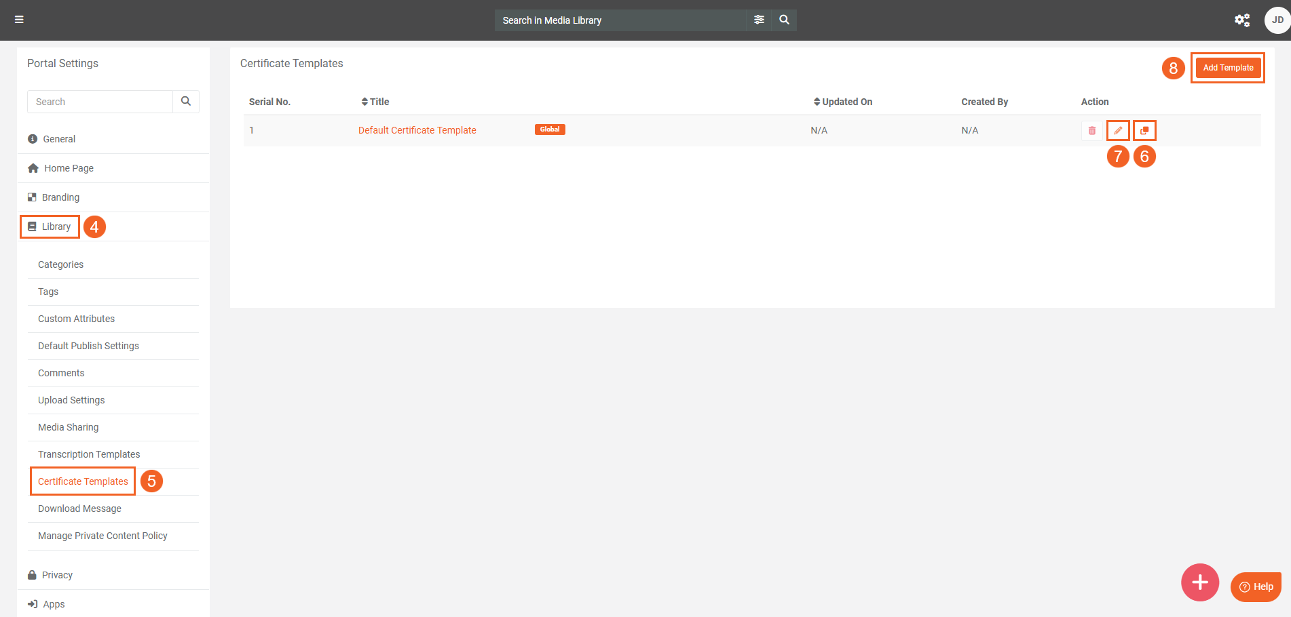The height and width of the screenshot is (617, 1291).
Task: Click the Portal Settings search icon
Action: (186, 102)
